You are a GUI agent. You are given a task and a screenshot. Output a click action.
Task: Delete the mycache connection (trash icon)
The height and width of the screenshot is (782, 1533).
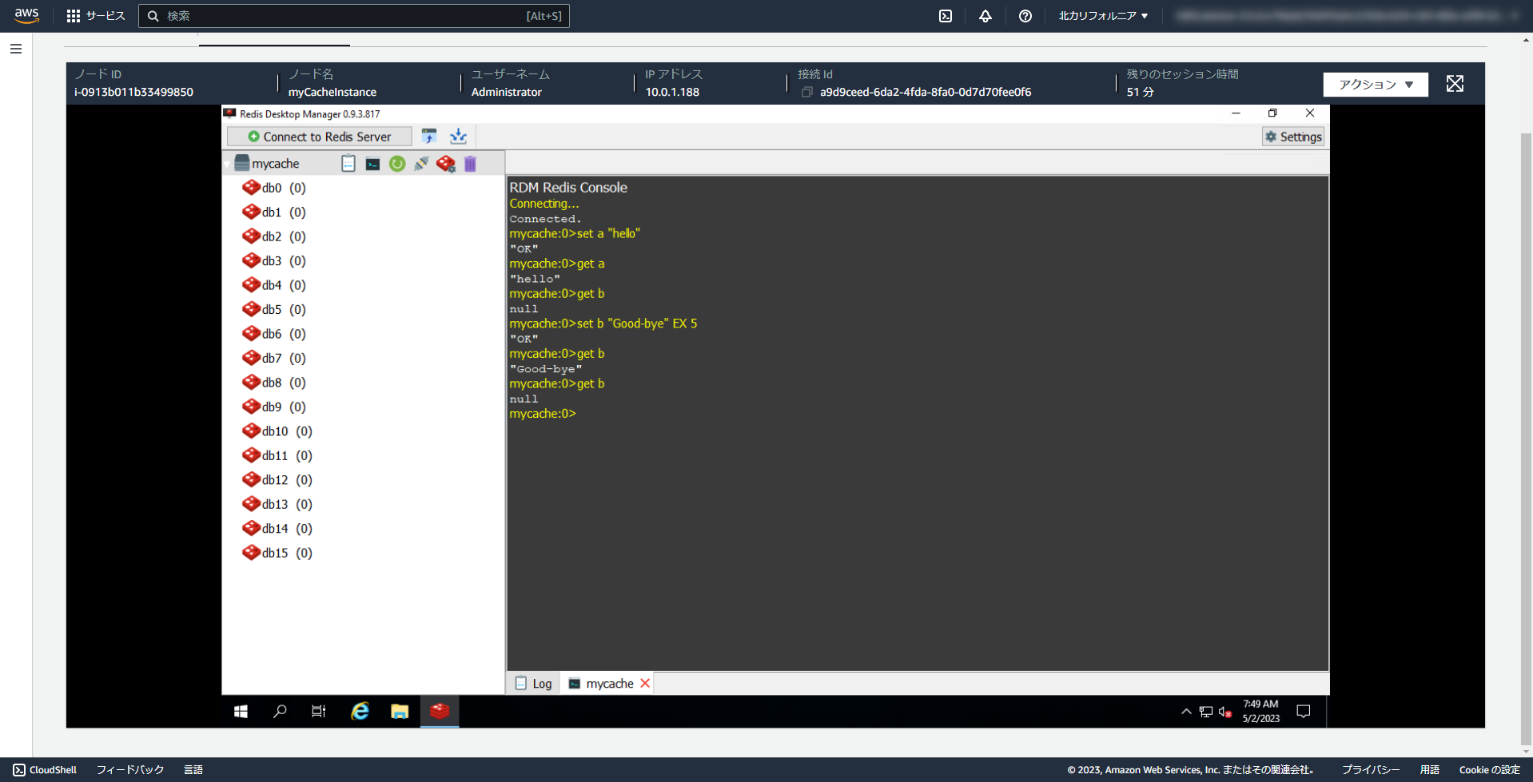[470, 163]
